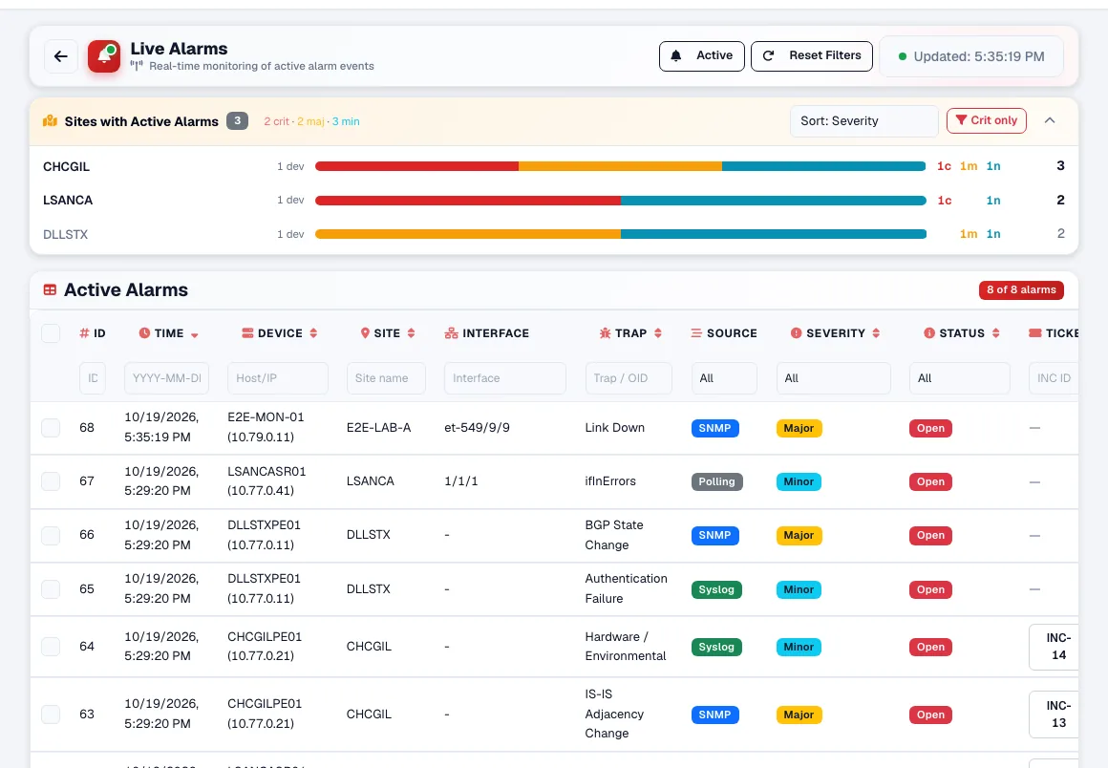Check the box for alarm 64

tap(51, 646)
